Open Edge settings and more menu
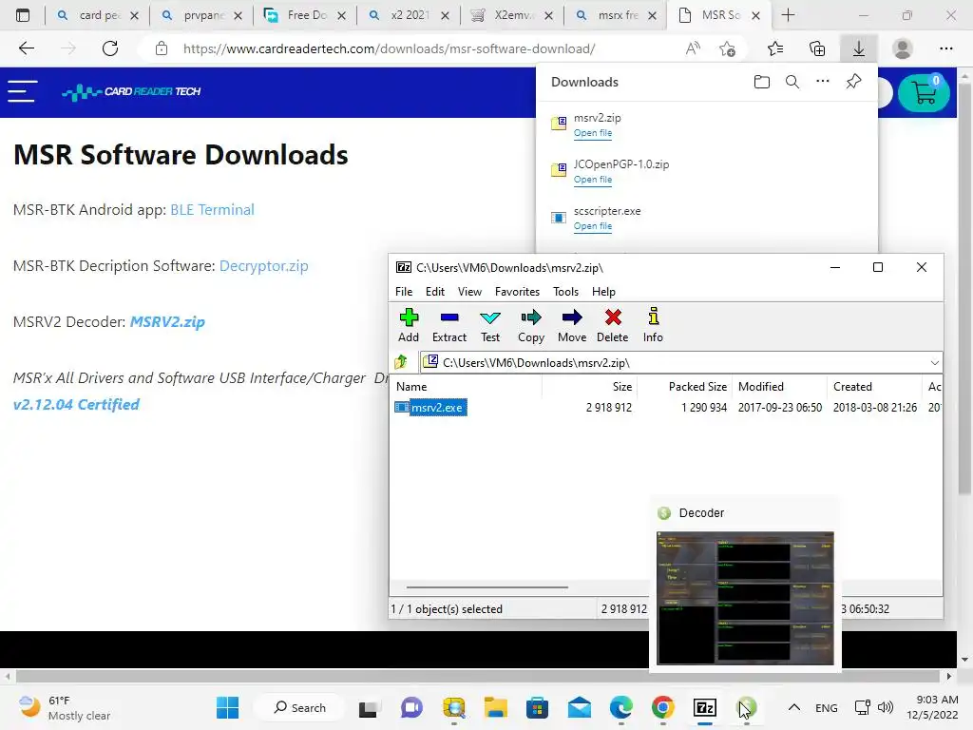The image size is (973, 730). pyautogui.click(x=945, y=48)
